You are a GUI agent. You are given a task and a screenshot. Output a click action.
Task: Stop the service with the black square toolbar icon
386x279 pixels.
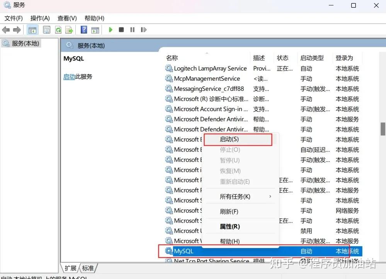pyautogui.click(x=121, y=30)
